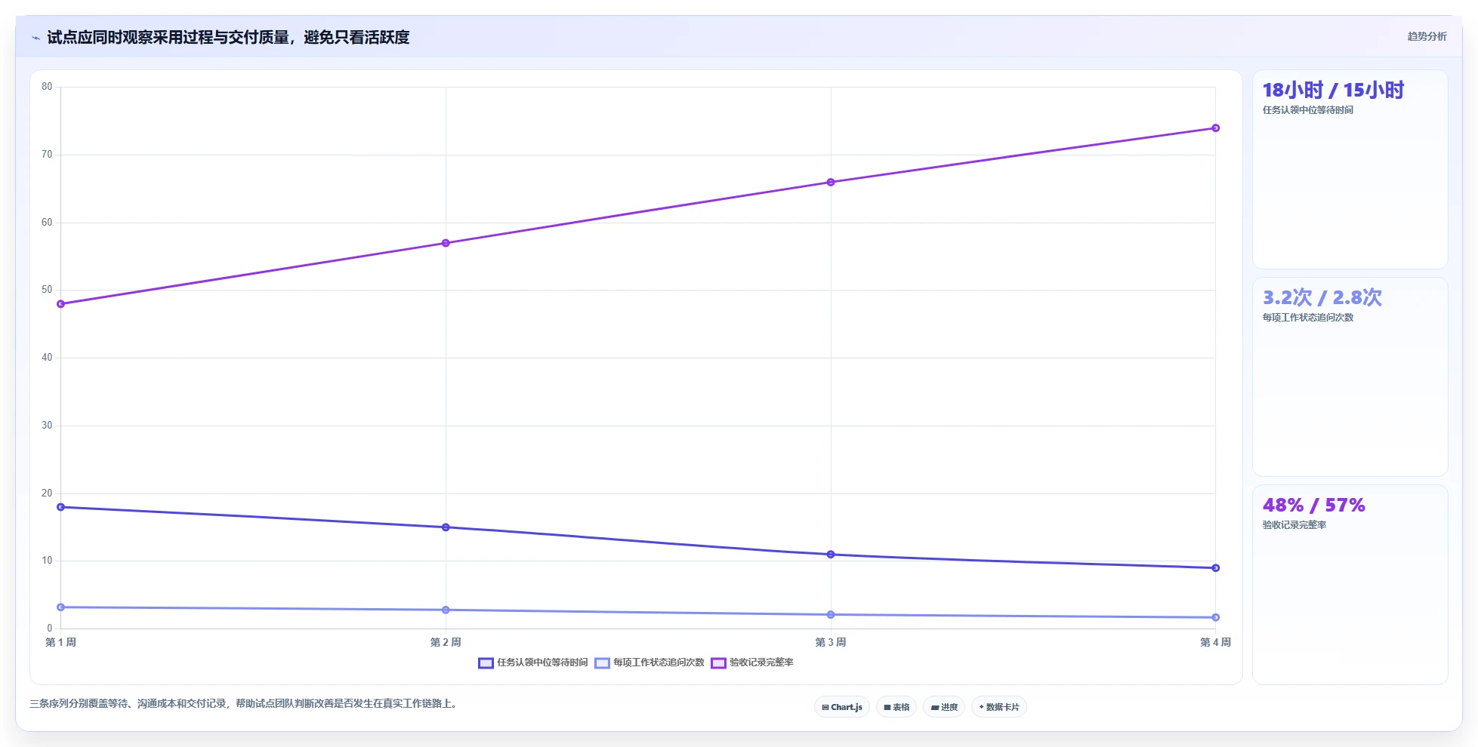Screen dimensions: 1478x747
Task: Click the y-axis label 70
Action: tap(47, 155)
